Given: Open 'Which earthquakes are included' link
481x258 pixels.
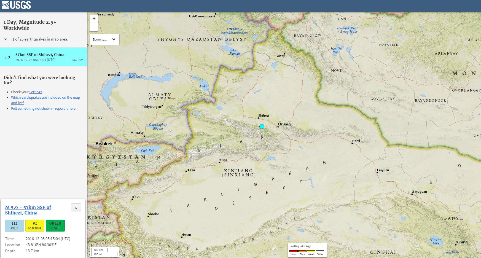Looking at the screenshot, I should click(45, 98).
